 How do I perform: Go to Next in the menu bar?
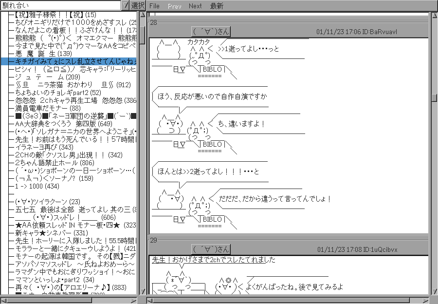[x=195, y=6]
